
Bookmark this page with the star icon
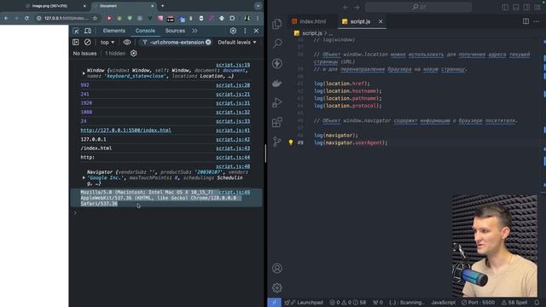pyautogui.click(x=95, y=18)
